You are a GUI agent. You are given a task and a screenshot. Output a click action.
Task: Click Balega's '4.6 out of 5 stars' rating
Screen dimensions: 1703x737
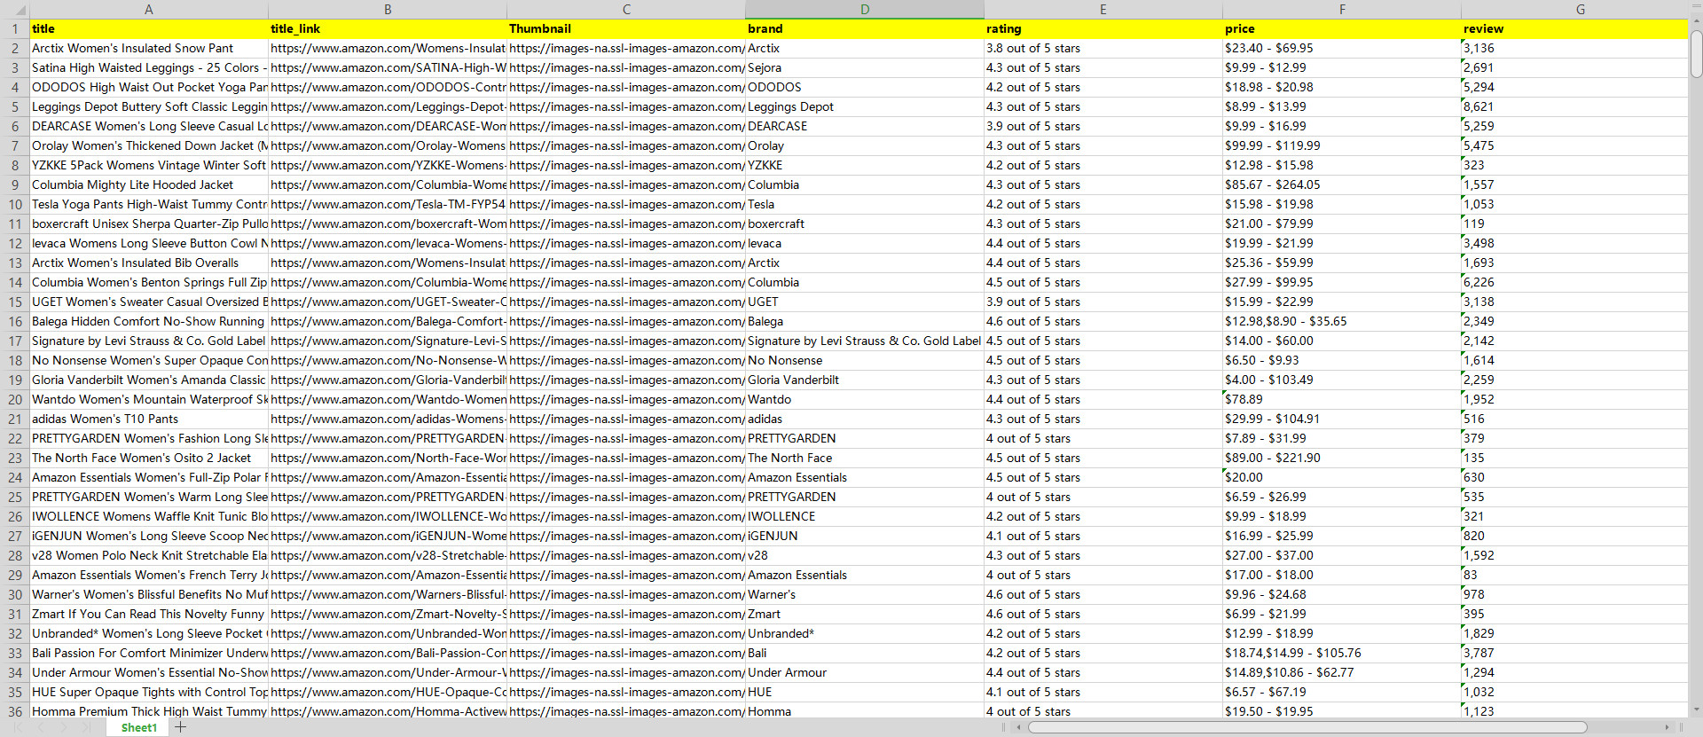point(1103,321)
